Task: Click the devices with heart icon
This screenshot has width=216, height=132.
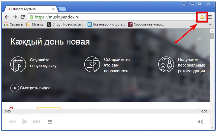Action: 92,64
